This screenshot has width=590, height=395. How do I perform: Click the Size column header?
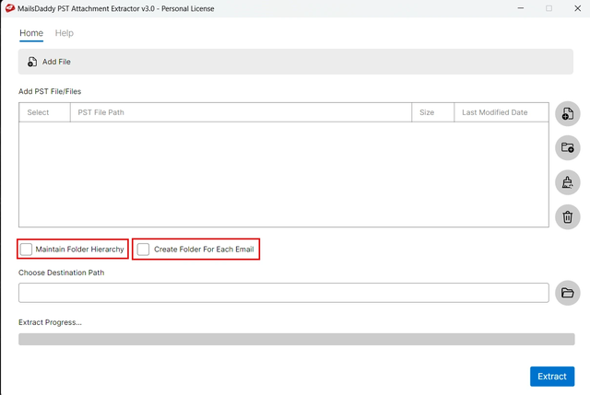point(432,112)
